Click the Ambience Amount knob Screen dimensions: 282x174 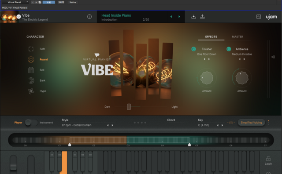coord(242,78)
